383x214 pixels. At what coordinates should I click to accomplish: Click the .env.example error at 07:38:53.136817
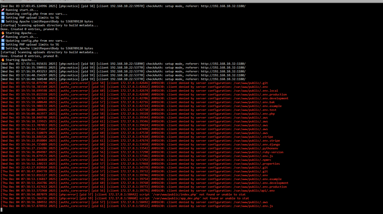click(141, 179)
